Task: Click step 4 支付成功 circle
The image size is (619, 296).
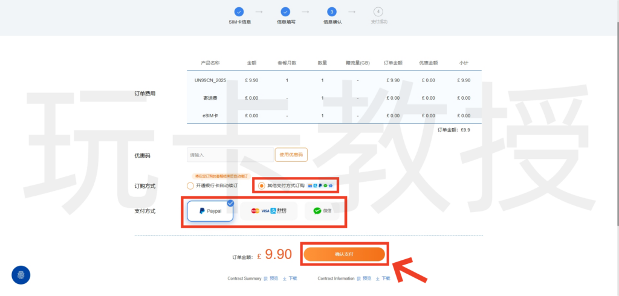Action: tap(378, 11)
